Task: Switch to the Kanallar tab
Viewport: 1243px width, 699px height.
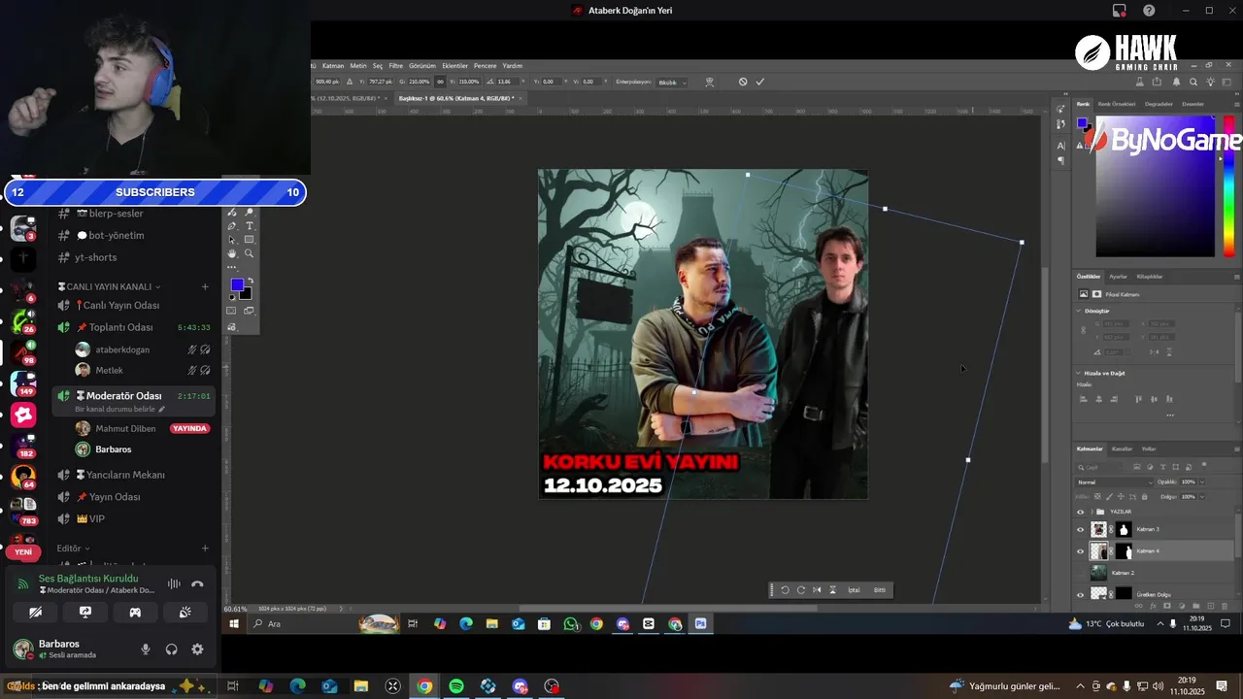Action: pos(1122,449)
